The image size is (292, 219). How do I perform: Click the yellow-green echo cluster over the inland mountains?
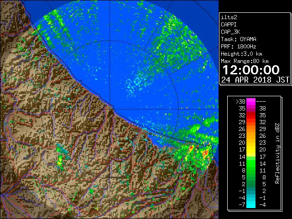coord(60,161)
